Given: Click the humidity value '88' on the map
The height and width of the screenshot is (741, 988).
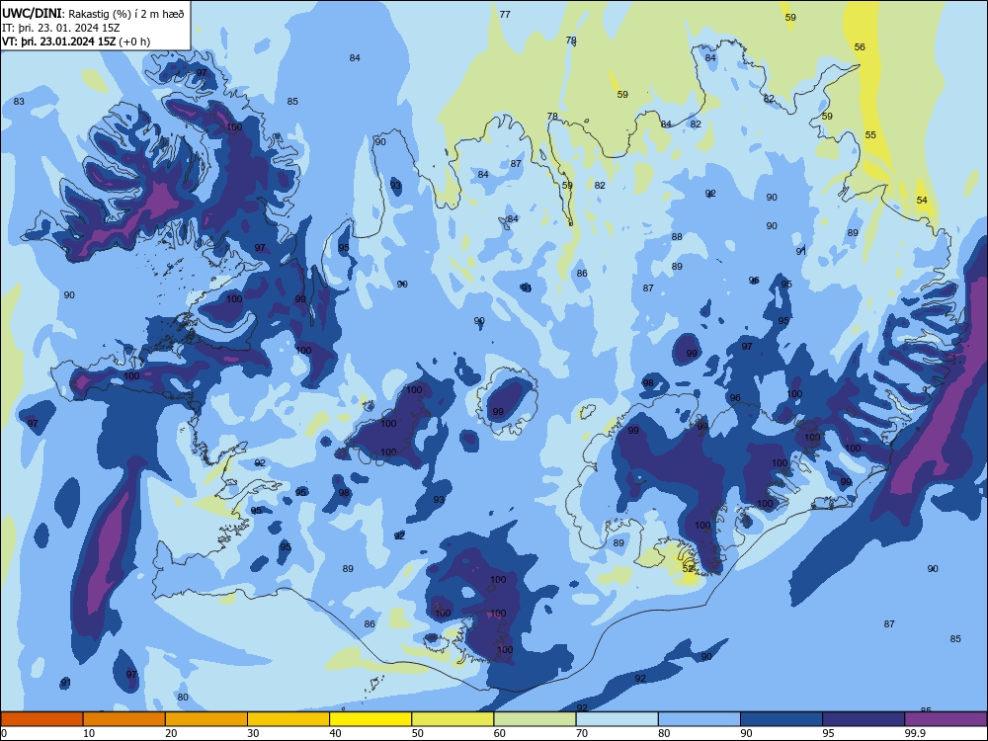Looking at the screenshot, I should point(677,237).
